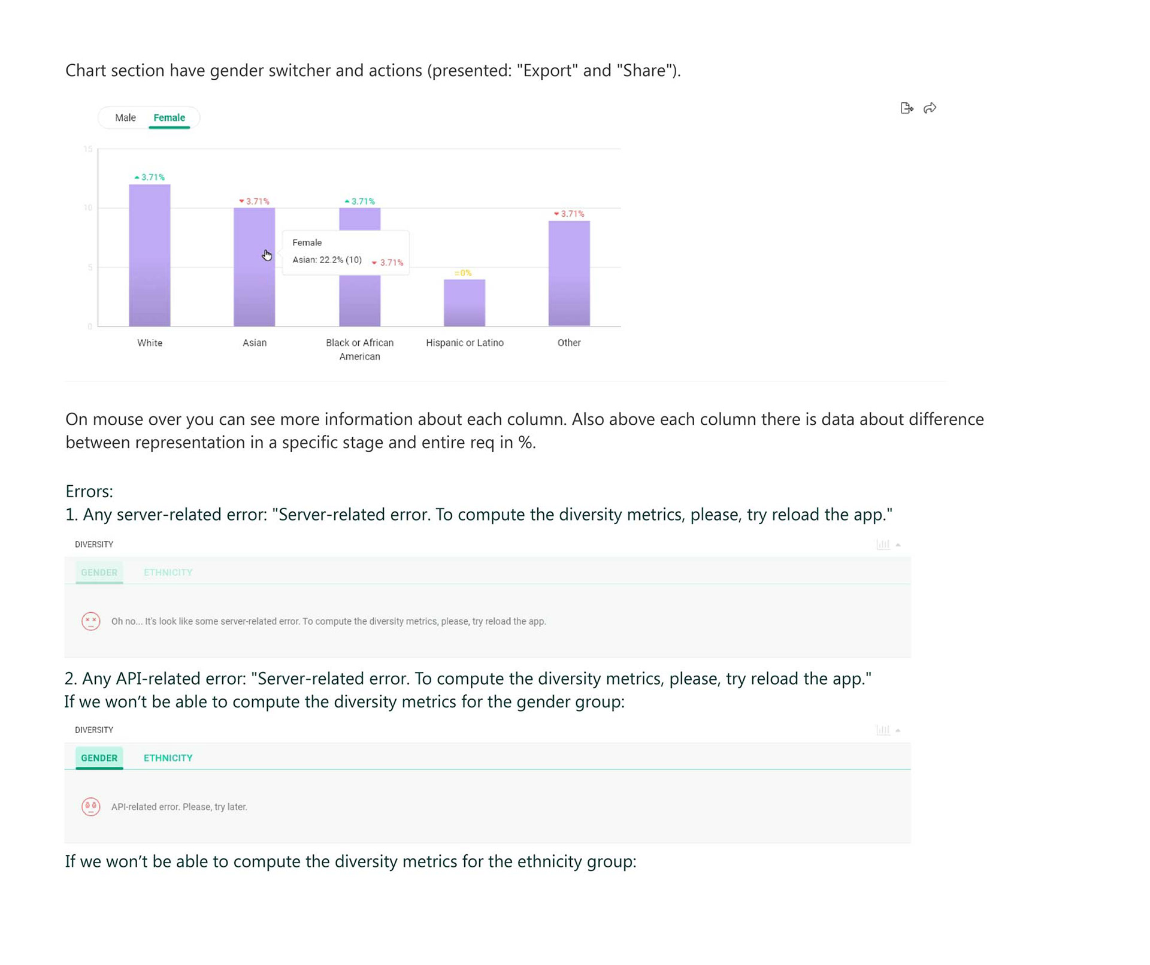Click the Export chart icon
The image size is (1150, 965).
(x=906, y=108)
